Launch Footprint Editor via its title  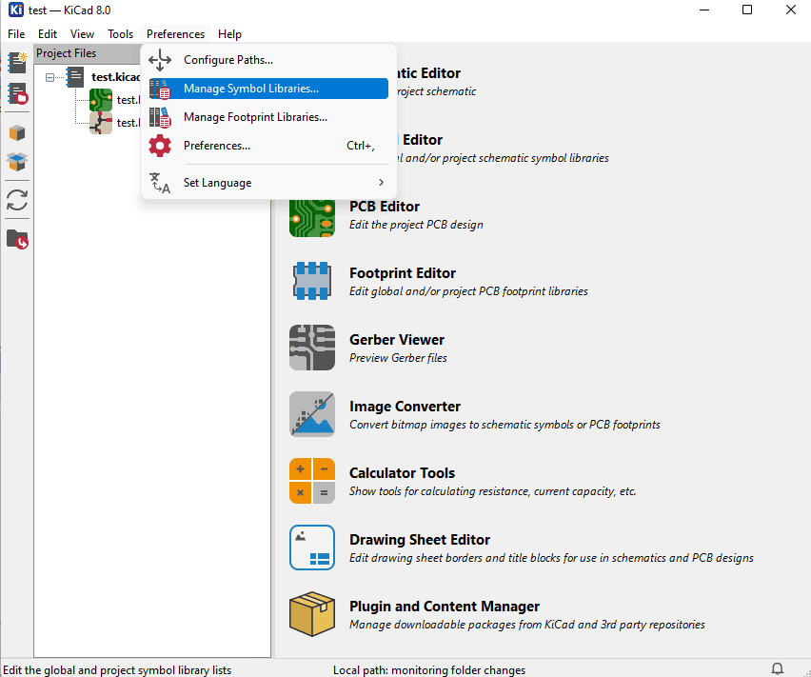click(403, 273)
